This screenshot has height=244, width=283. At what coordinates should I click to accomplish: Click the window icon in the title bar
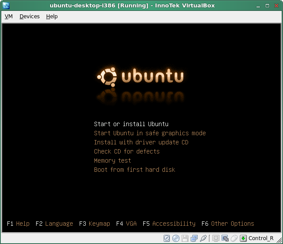(x=6, y=5)
